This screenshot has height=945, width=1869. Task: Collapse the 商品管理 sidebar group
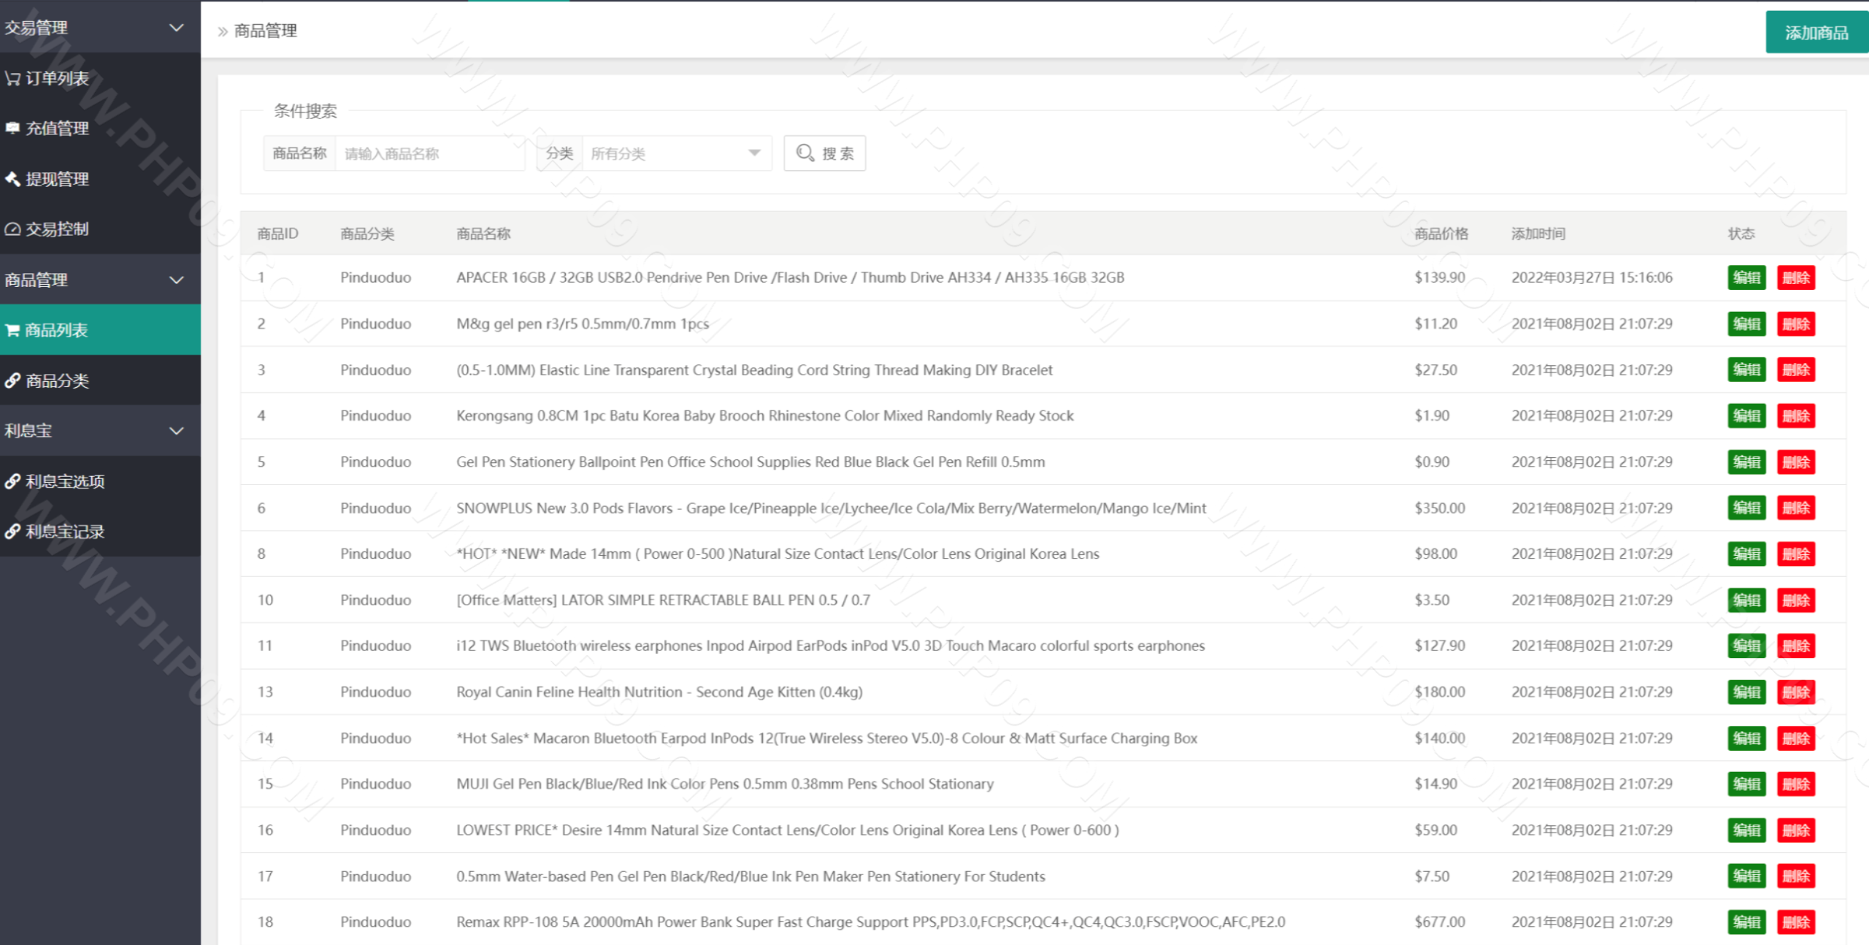pos(176,280)
